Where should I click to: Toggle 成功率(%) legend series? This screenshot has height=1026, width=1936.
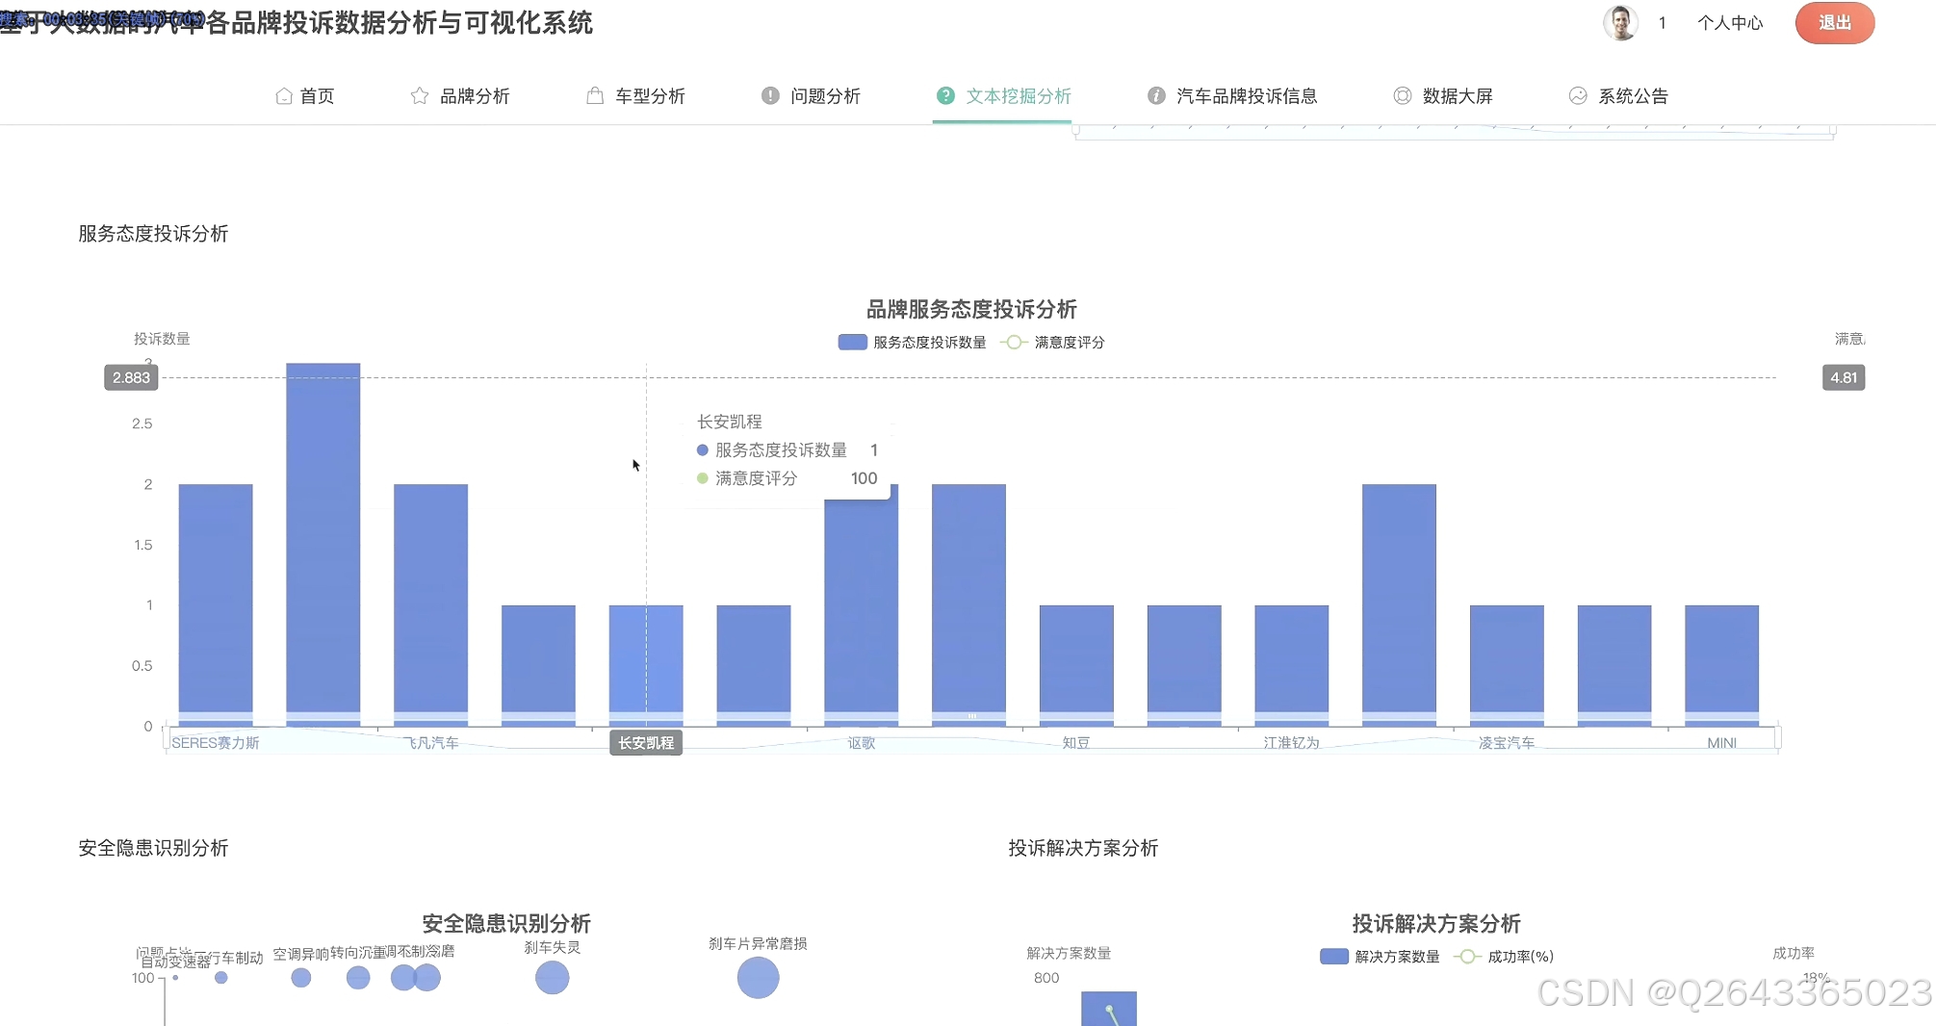[1505, 957]
